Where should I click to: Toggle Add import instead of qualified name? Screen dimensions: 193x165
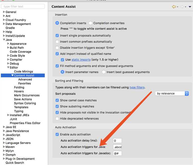(x=57, y=54)
